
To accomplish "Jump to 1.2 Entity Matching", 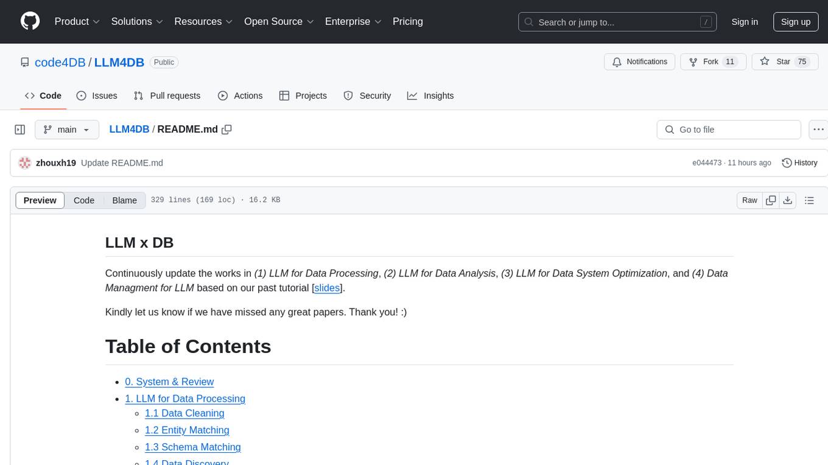I will 187,430.
